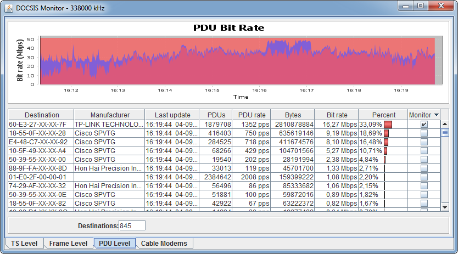
Task: Check Monitor for 88-9F-FA-XX-XX-8D
Action: click(x=424, y=168)
